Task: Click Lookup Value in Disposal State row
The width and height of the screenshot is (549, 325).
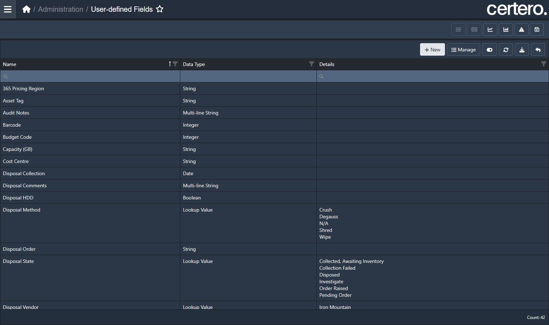Action: [198, 261]
